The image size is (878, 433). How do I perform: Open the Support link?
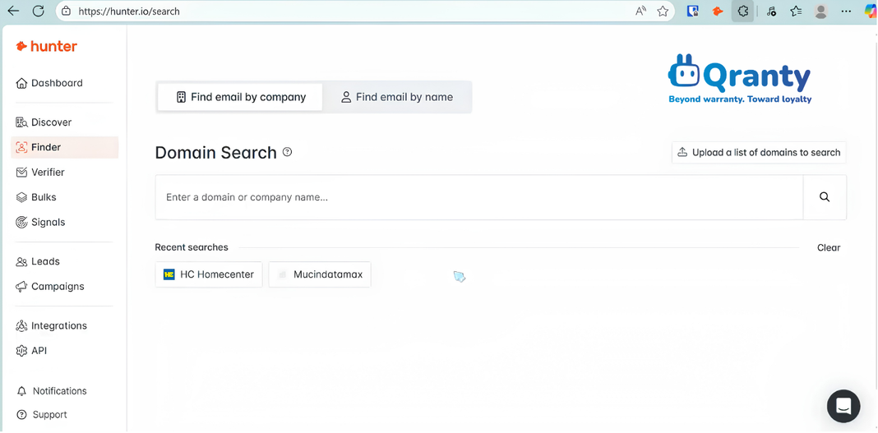pyautogui.click(x=42, y=415)
